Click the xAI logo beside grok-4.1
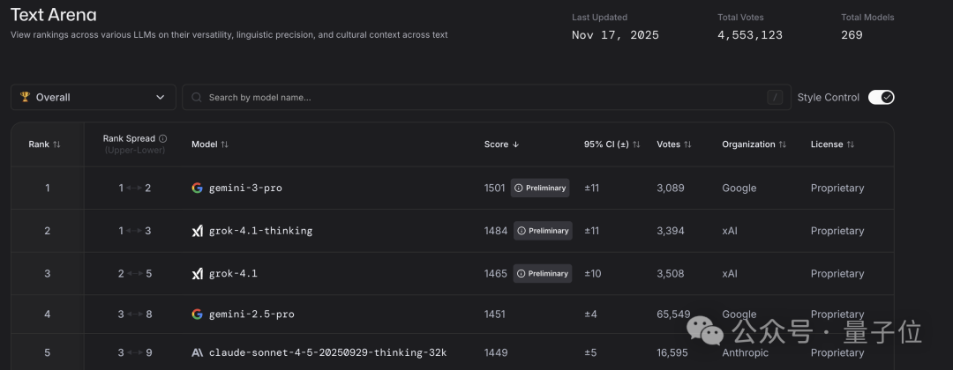The height and width of the screenshot is (370, 953). 197,273
